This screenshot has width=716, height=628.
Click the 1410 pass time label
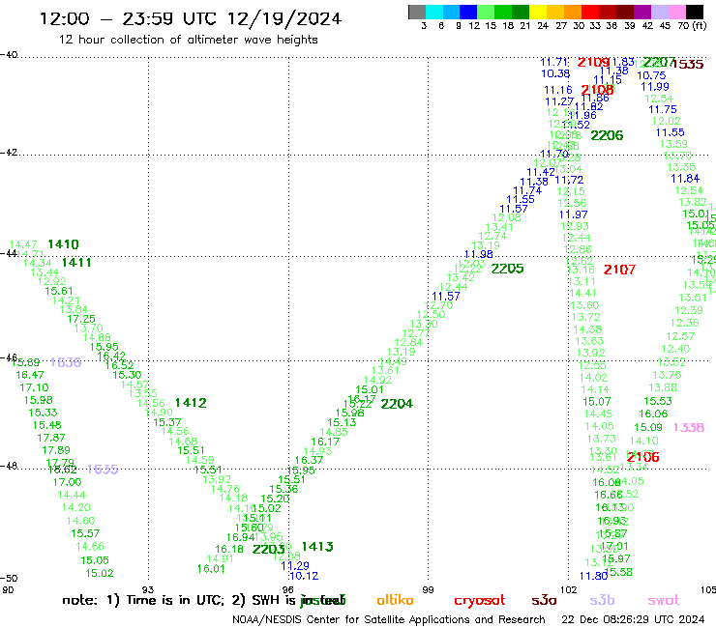tap(64, 244)
